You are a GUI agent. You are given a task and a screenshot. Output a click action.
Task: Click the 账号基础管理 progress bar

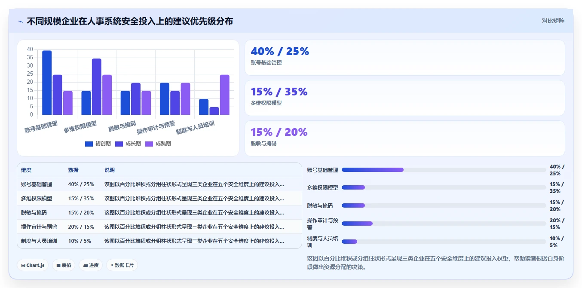(x=444, y=170)
